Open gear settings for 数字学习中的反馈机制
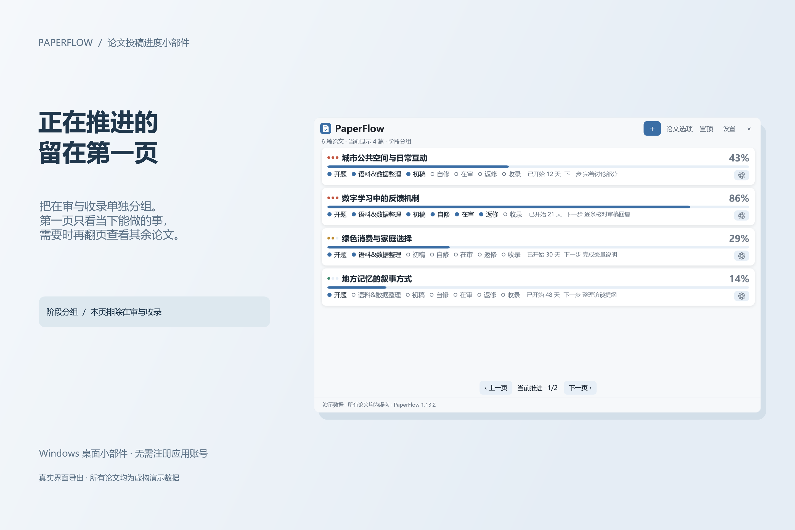 click(742, 215)
